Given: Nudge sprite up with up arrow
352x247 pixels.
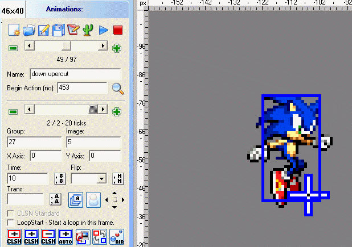Looking at the screenshot, I should [114, 193].
